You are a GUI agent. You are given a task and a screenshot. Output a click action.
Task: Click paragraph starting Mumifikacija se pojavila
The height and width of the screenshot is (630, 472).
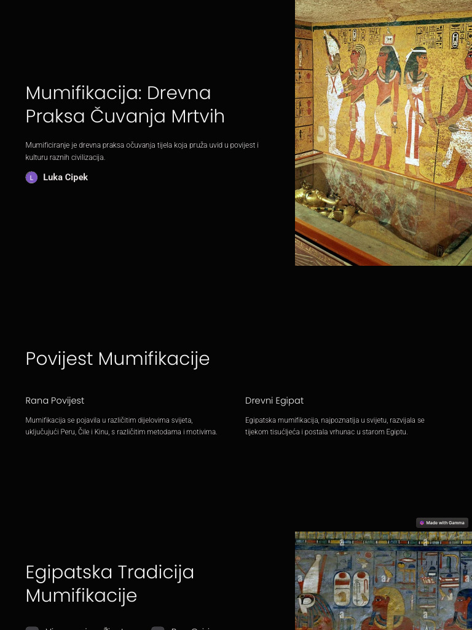click(121, 426)
